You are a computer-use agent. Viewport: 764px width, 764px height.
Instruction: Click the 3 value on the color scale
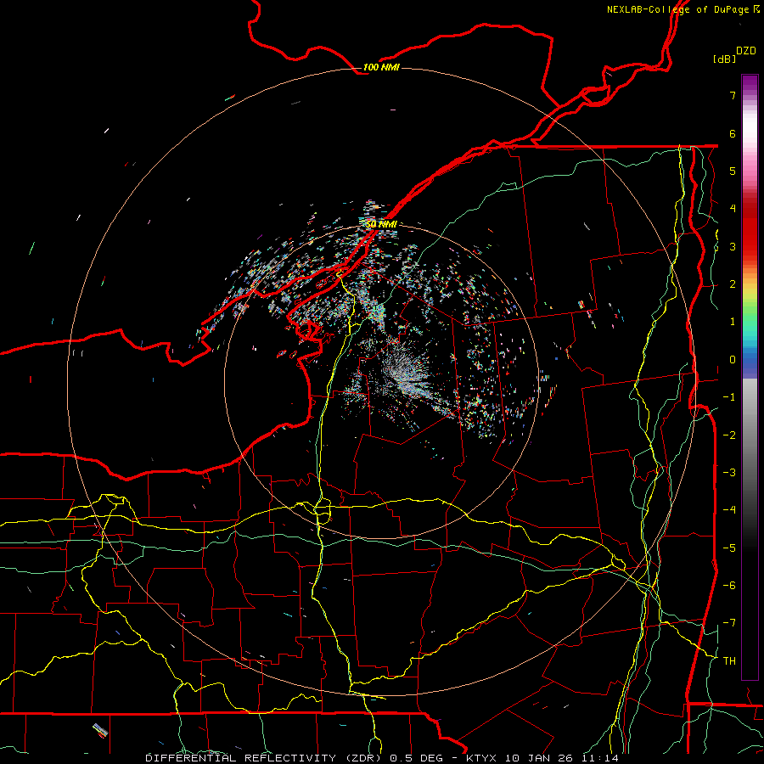tap(733, 246)
